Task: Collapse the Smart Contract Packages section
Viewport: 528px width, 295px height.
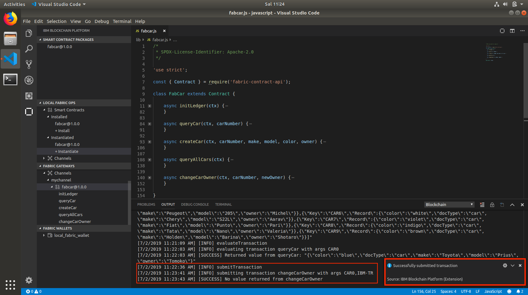Action: click(x=84, y=40)
